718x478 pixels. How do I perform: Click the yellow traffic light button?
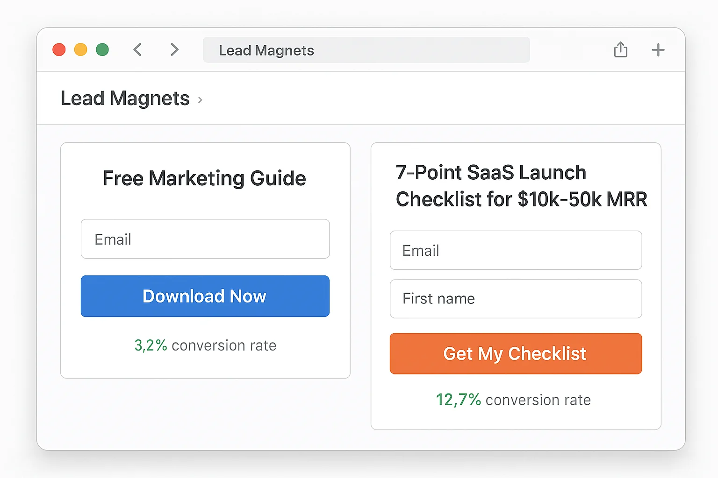(80, 49)
